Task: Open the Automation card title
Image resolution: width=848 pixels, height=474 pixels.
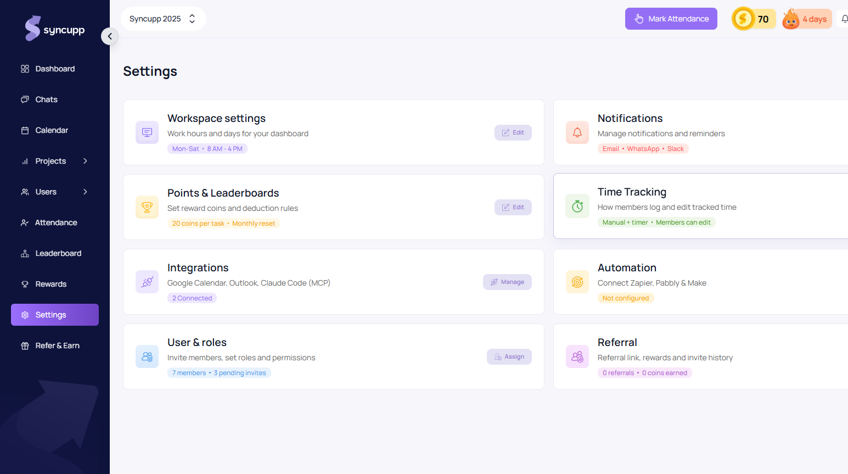Action: pyautogui.click(x=627, y=267)
